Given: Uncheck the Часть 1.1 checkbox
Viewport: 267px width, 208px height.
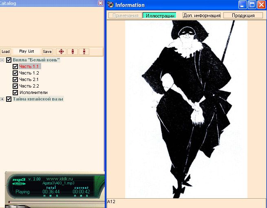Looking at the screenshot, I should (x=15, y=66).
